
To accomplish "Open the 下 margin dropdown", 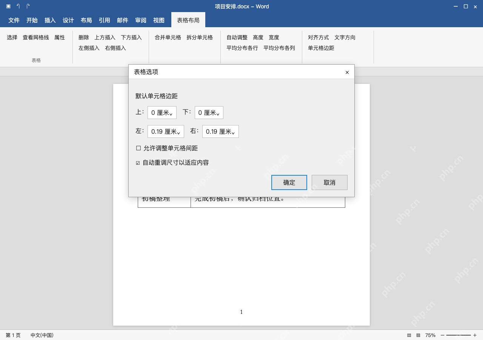I will coord(209,113).
